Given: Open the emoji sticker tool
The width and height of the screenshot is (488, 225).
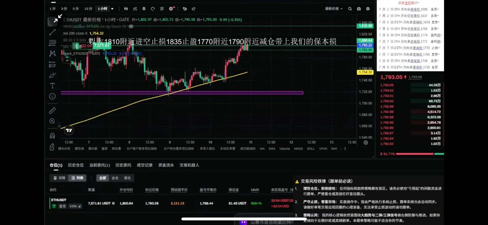Looking at the screenshot, I should (x=52, y=96).
